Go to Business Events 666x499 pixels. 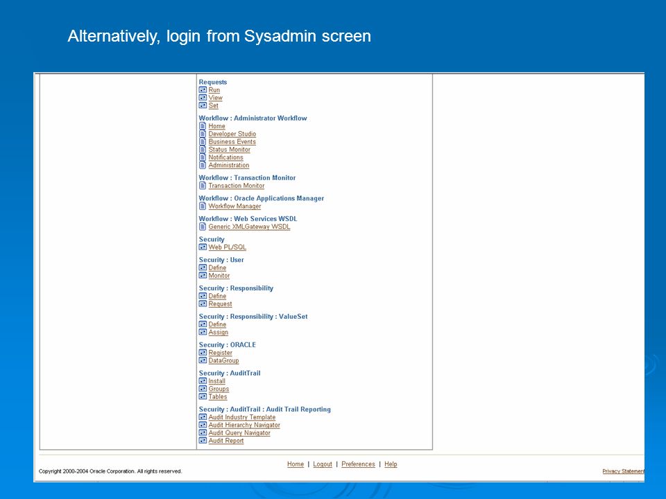click(232, 141)
